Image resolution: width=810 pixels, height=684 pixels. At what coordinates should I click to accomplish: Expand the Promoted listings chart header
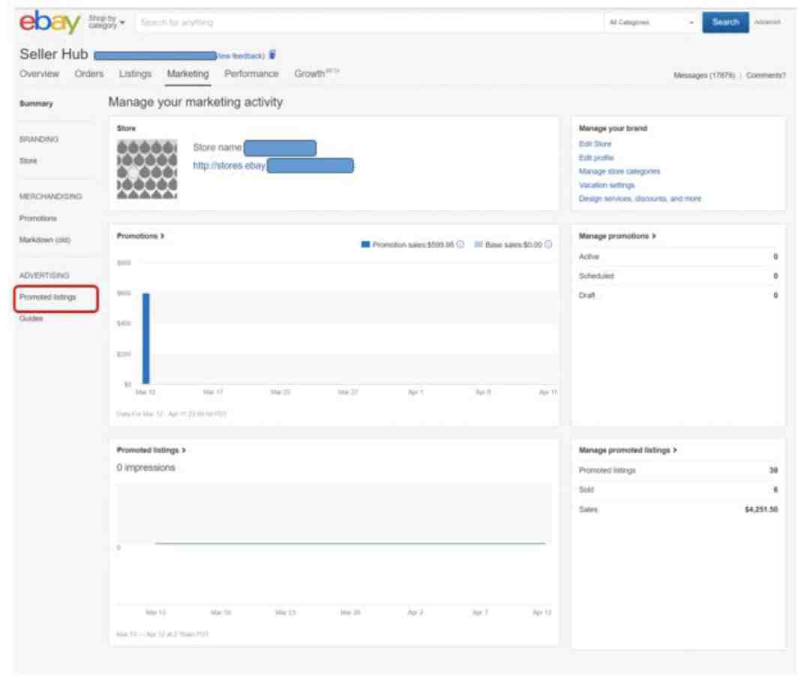[x=151, y=450]
